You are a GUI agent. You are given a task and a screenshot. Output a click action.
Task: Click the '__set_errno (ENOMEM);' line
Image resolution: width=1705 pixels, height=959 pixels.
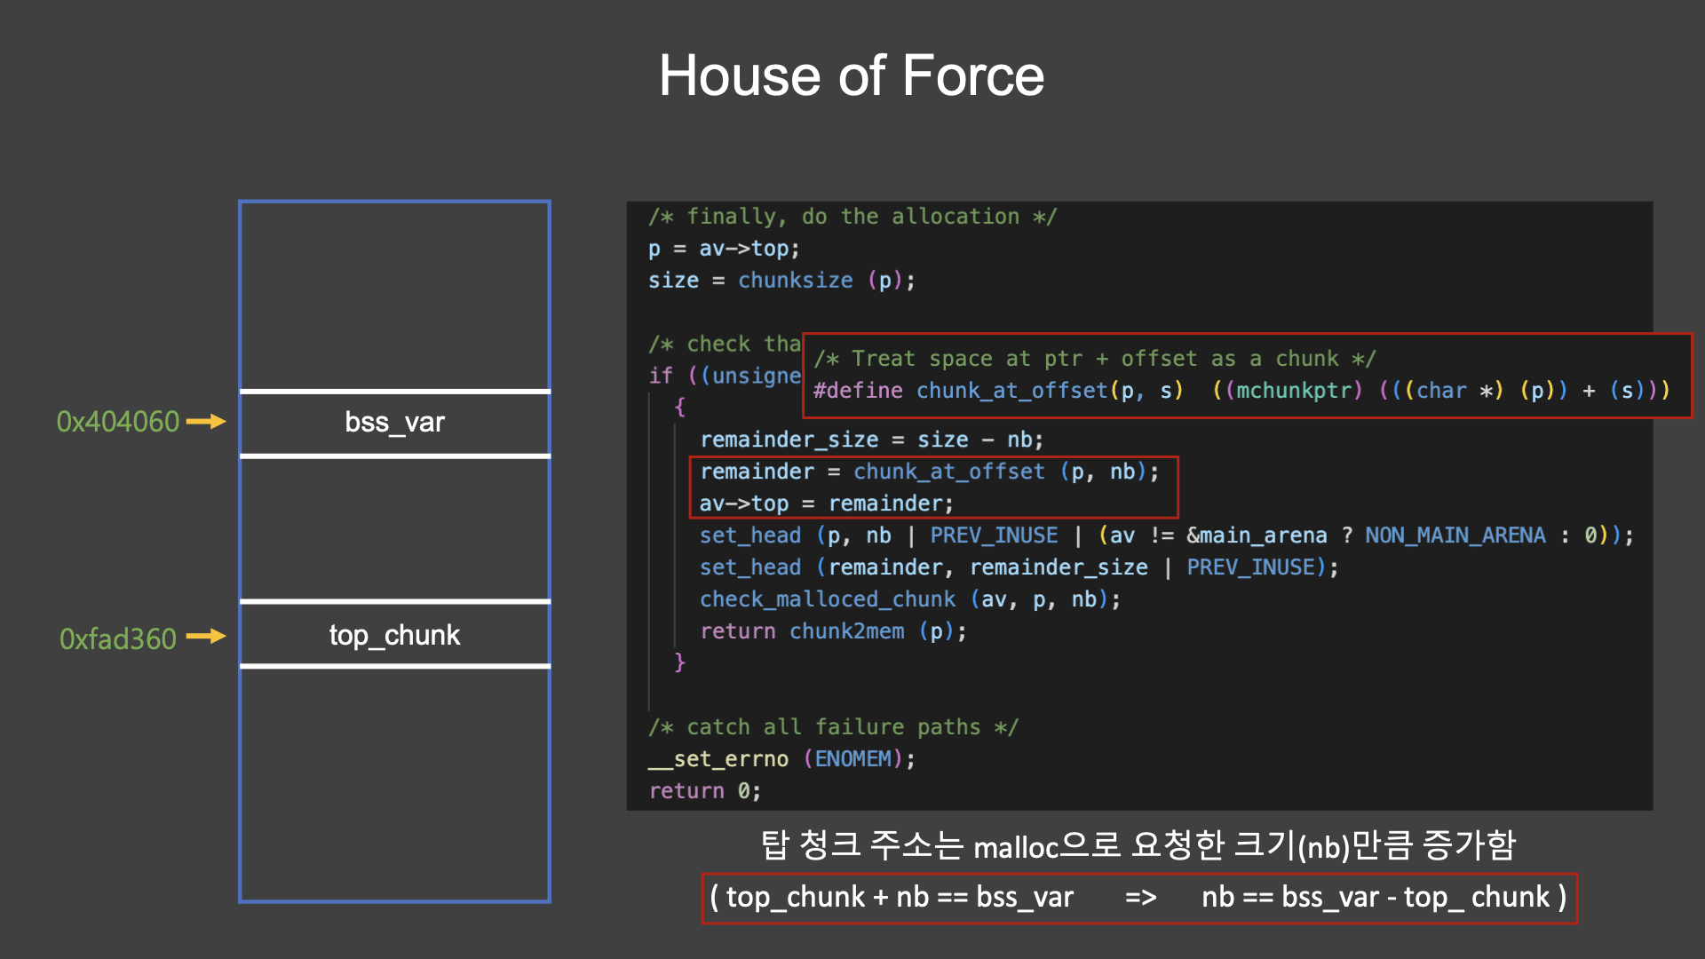pos(781,759)
